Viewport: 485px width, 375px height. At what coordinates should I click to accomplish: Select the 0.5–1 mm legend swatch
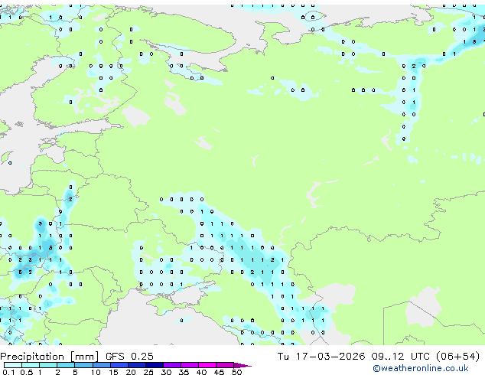click(x=31, y=365)
